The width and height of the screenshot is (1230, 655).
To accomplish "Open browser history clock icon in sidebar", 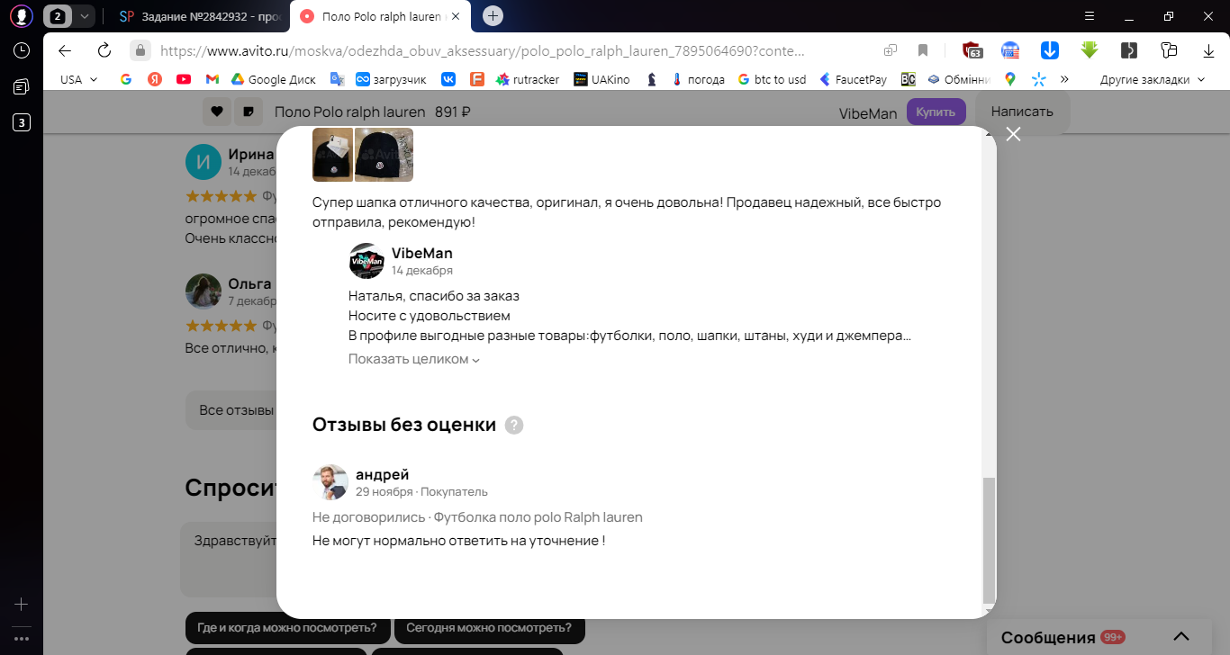I will (x=22, y=50).
